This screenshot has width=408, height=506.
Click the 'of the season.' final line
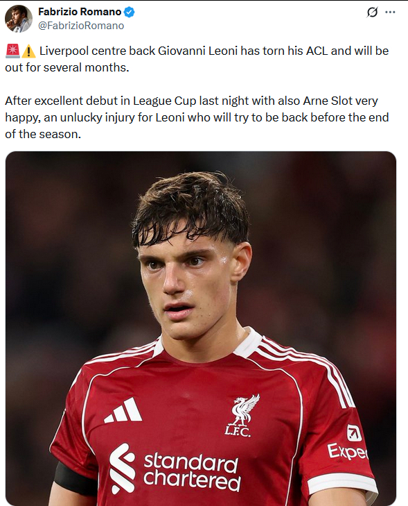point(43,134)
